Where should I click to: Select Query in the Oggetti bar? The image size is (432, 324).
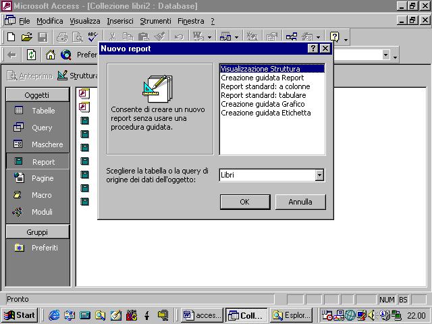[x=38, y=128]
